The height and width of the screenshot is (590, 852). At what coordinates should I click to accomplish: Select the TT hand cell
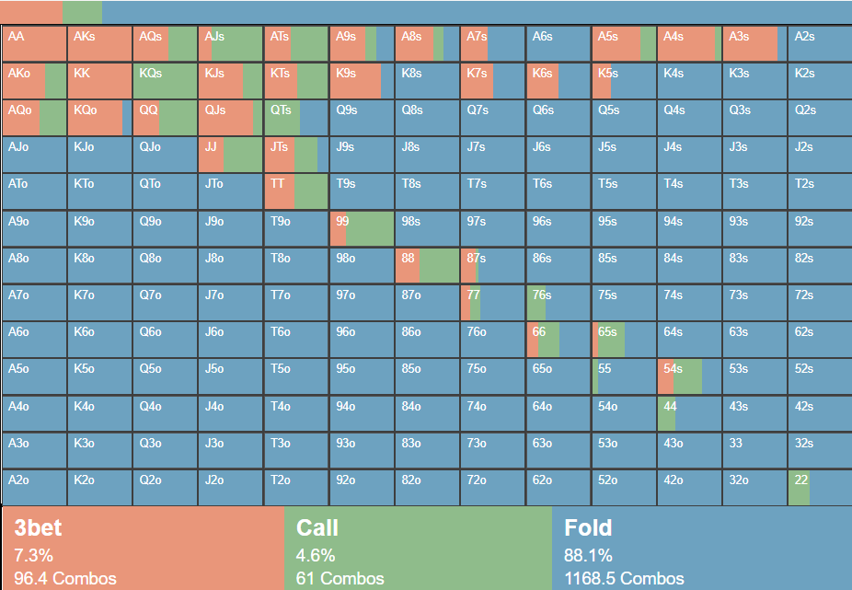click(x=295, y=191)
